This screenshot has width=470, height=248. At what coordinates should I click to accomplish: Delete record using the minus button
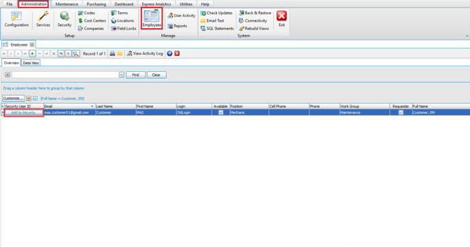pyautogui.click(x=39, y=54)
